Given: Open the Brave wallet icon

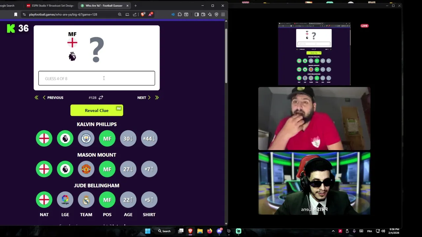Looking at the screenshot, I should click(x=203, y=14).
